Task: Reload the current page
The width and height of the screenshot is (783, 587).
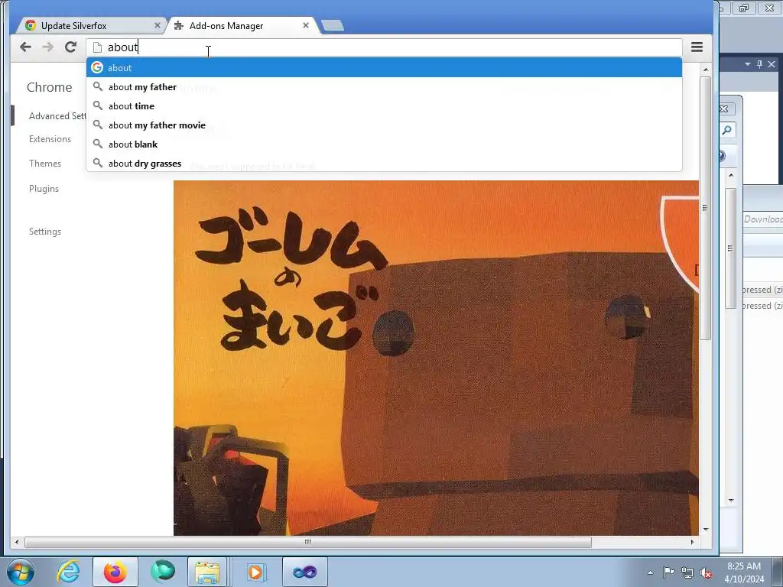Action: coord(71,47)
